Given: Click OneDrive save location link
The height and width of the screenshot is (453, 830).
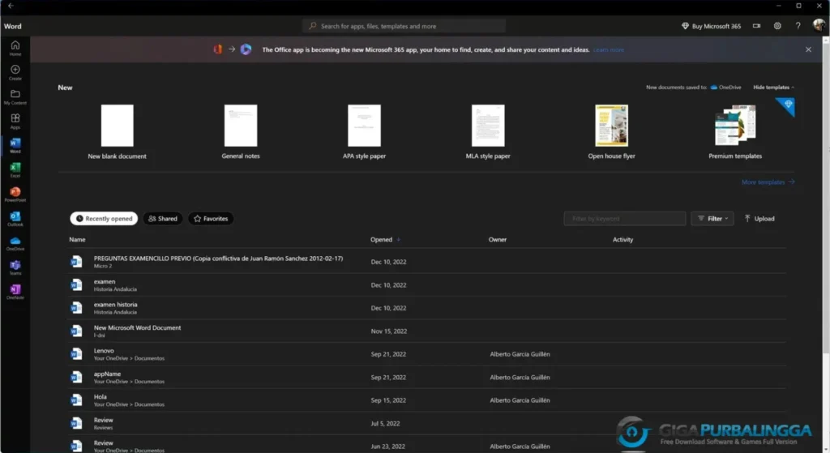Looking at the screenshot, I should point(725,88).
